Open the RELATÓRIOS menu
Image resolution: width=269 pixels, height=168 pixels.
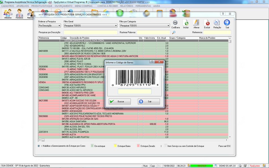pos(126,6)
